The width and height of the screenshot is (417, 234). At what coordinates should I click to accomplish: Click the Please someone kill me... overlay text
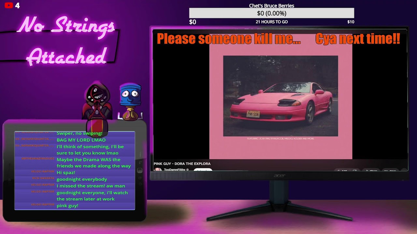click(229, 39)
